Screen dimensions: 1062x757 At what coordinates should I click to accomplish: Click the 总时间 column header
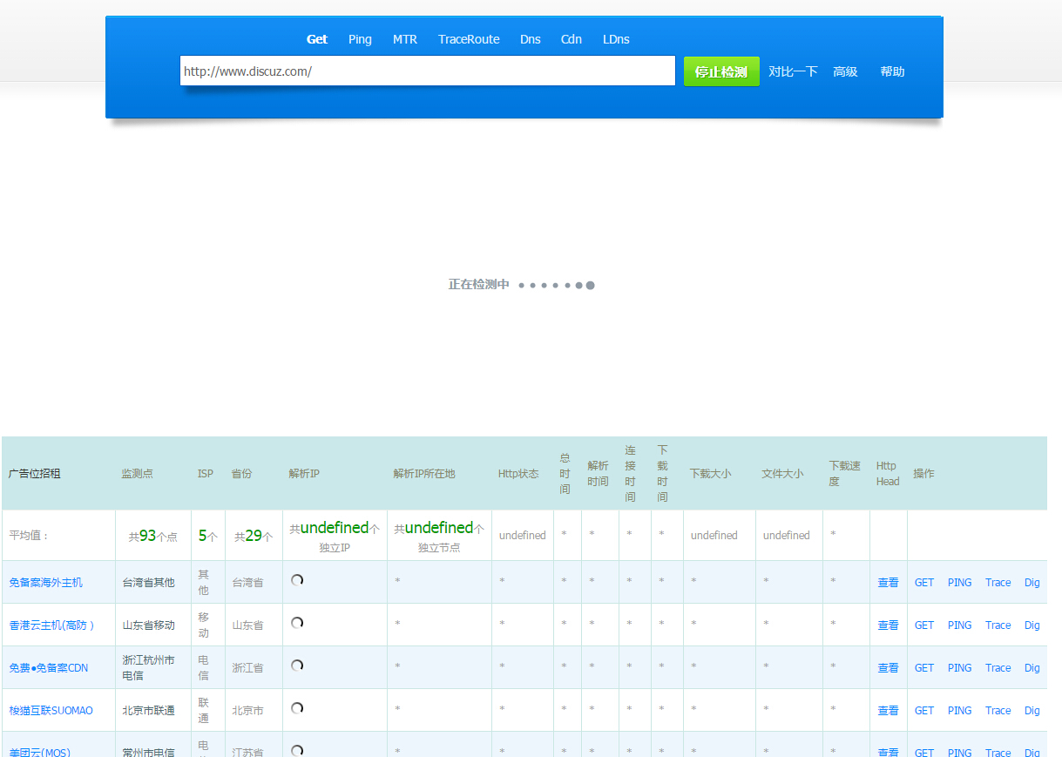(x=565, y=473)
